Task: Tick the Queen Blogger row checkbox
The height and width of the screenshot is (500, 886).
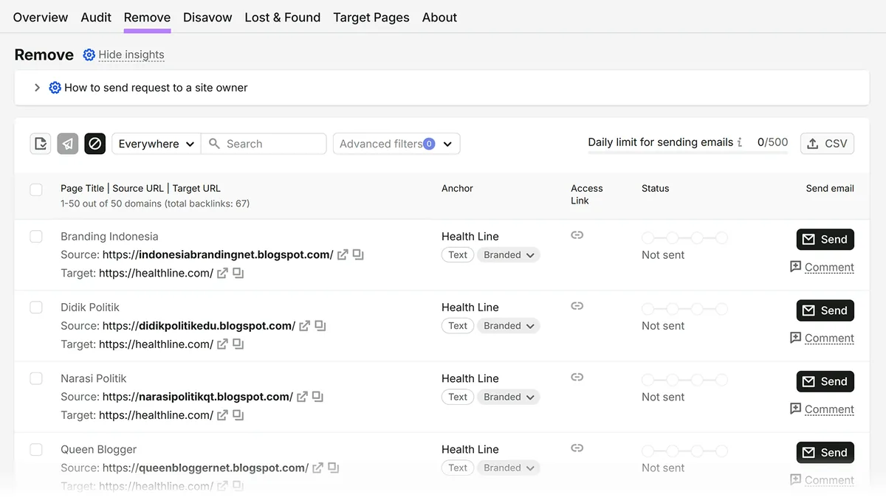Action: [x=36, y=449]
